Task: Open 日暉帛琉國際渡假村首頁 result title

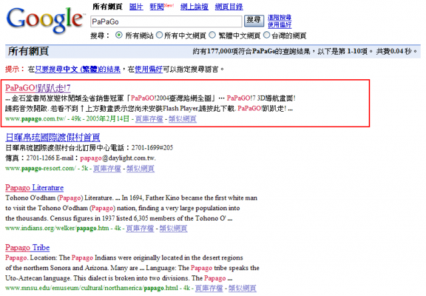Action: click(x=53, y=137)
